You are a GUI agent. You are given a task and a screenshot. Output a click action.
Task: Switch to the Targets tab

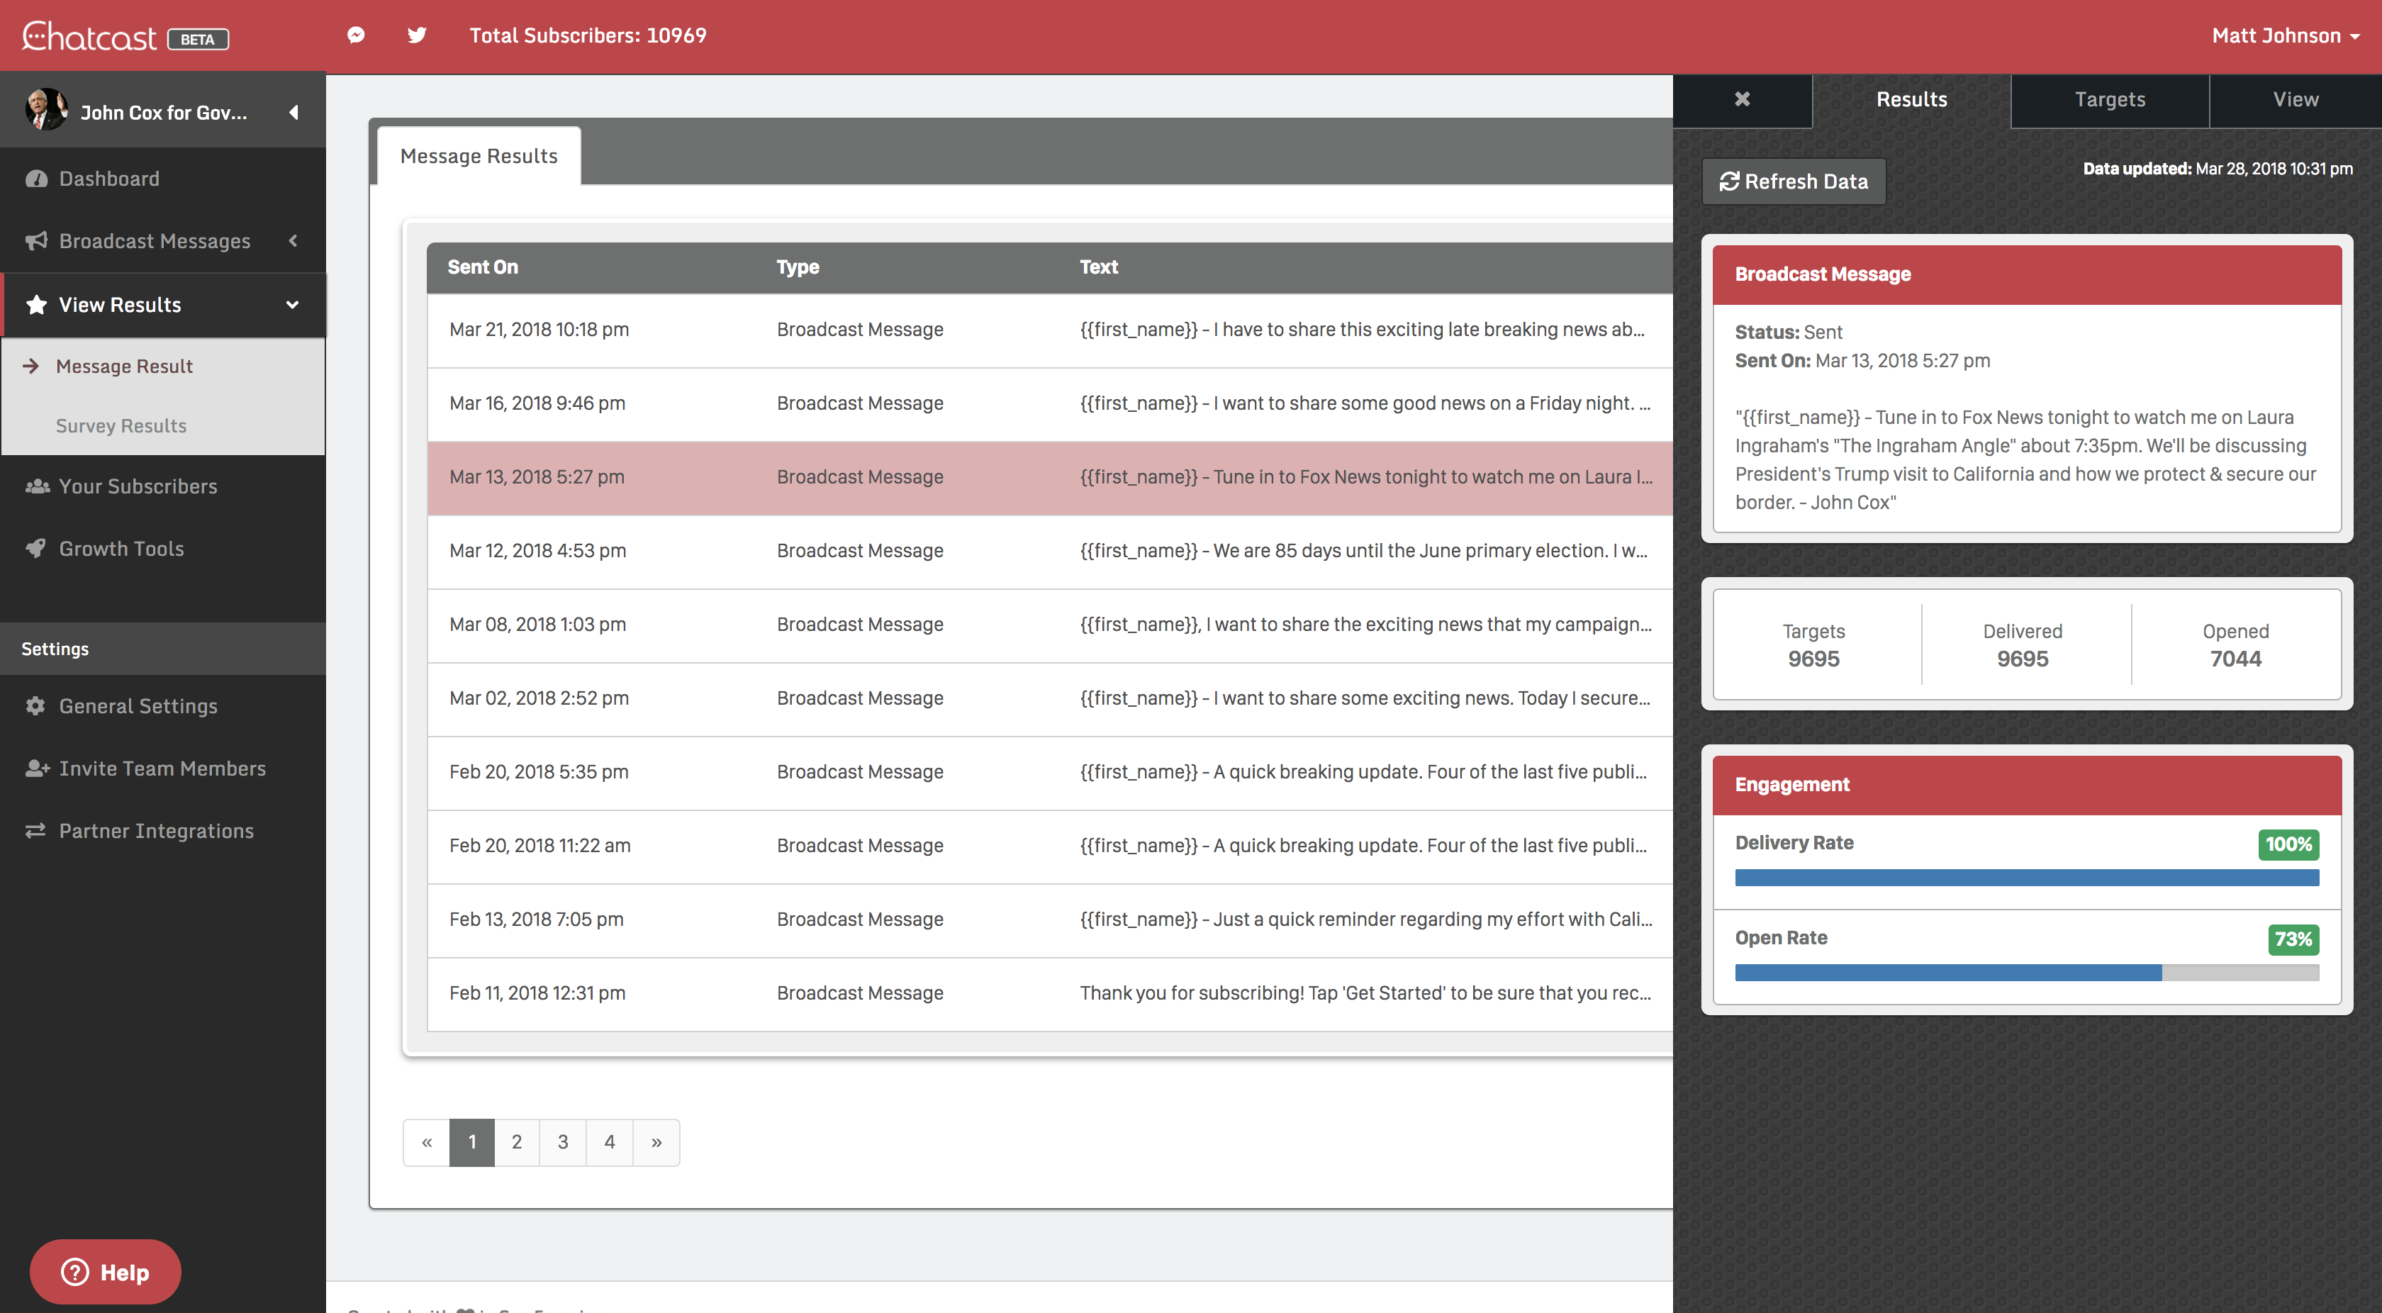[x=2109, y=99]
